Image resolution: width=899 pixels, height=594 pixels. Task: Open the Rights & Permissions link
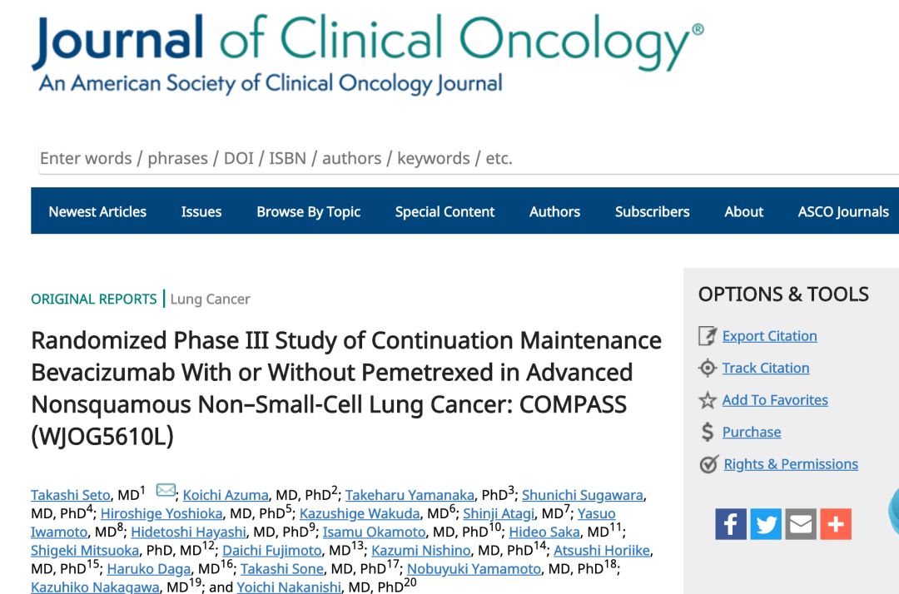[791, 464]
